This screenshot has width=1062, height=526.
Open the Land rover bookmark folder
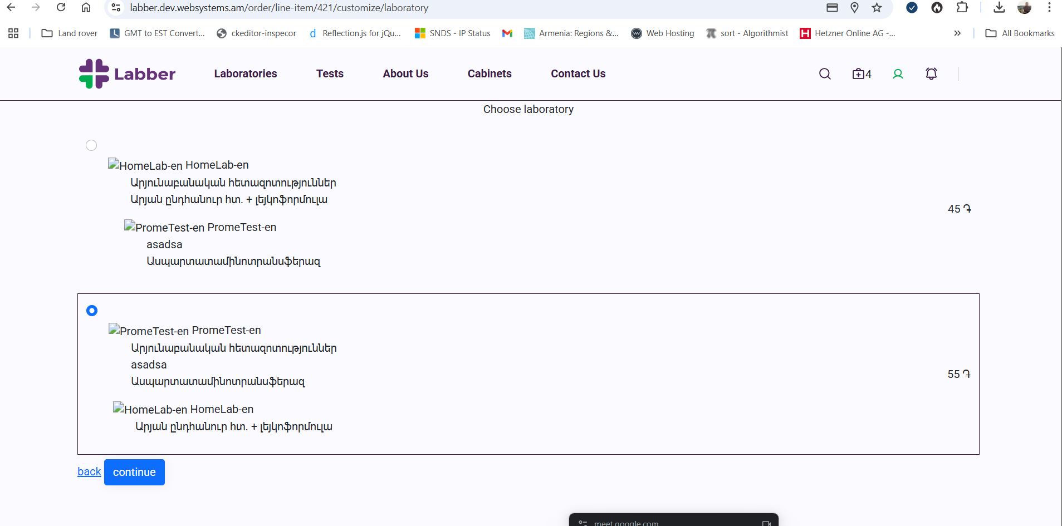tap(70, 33)
